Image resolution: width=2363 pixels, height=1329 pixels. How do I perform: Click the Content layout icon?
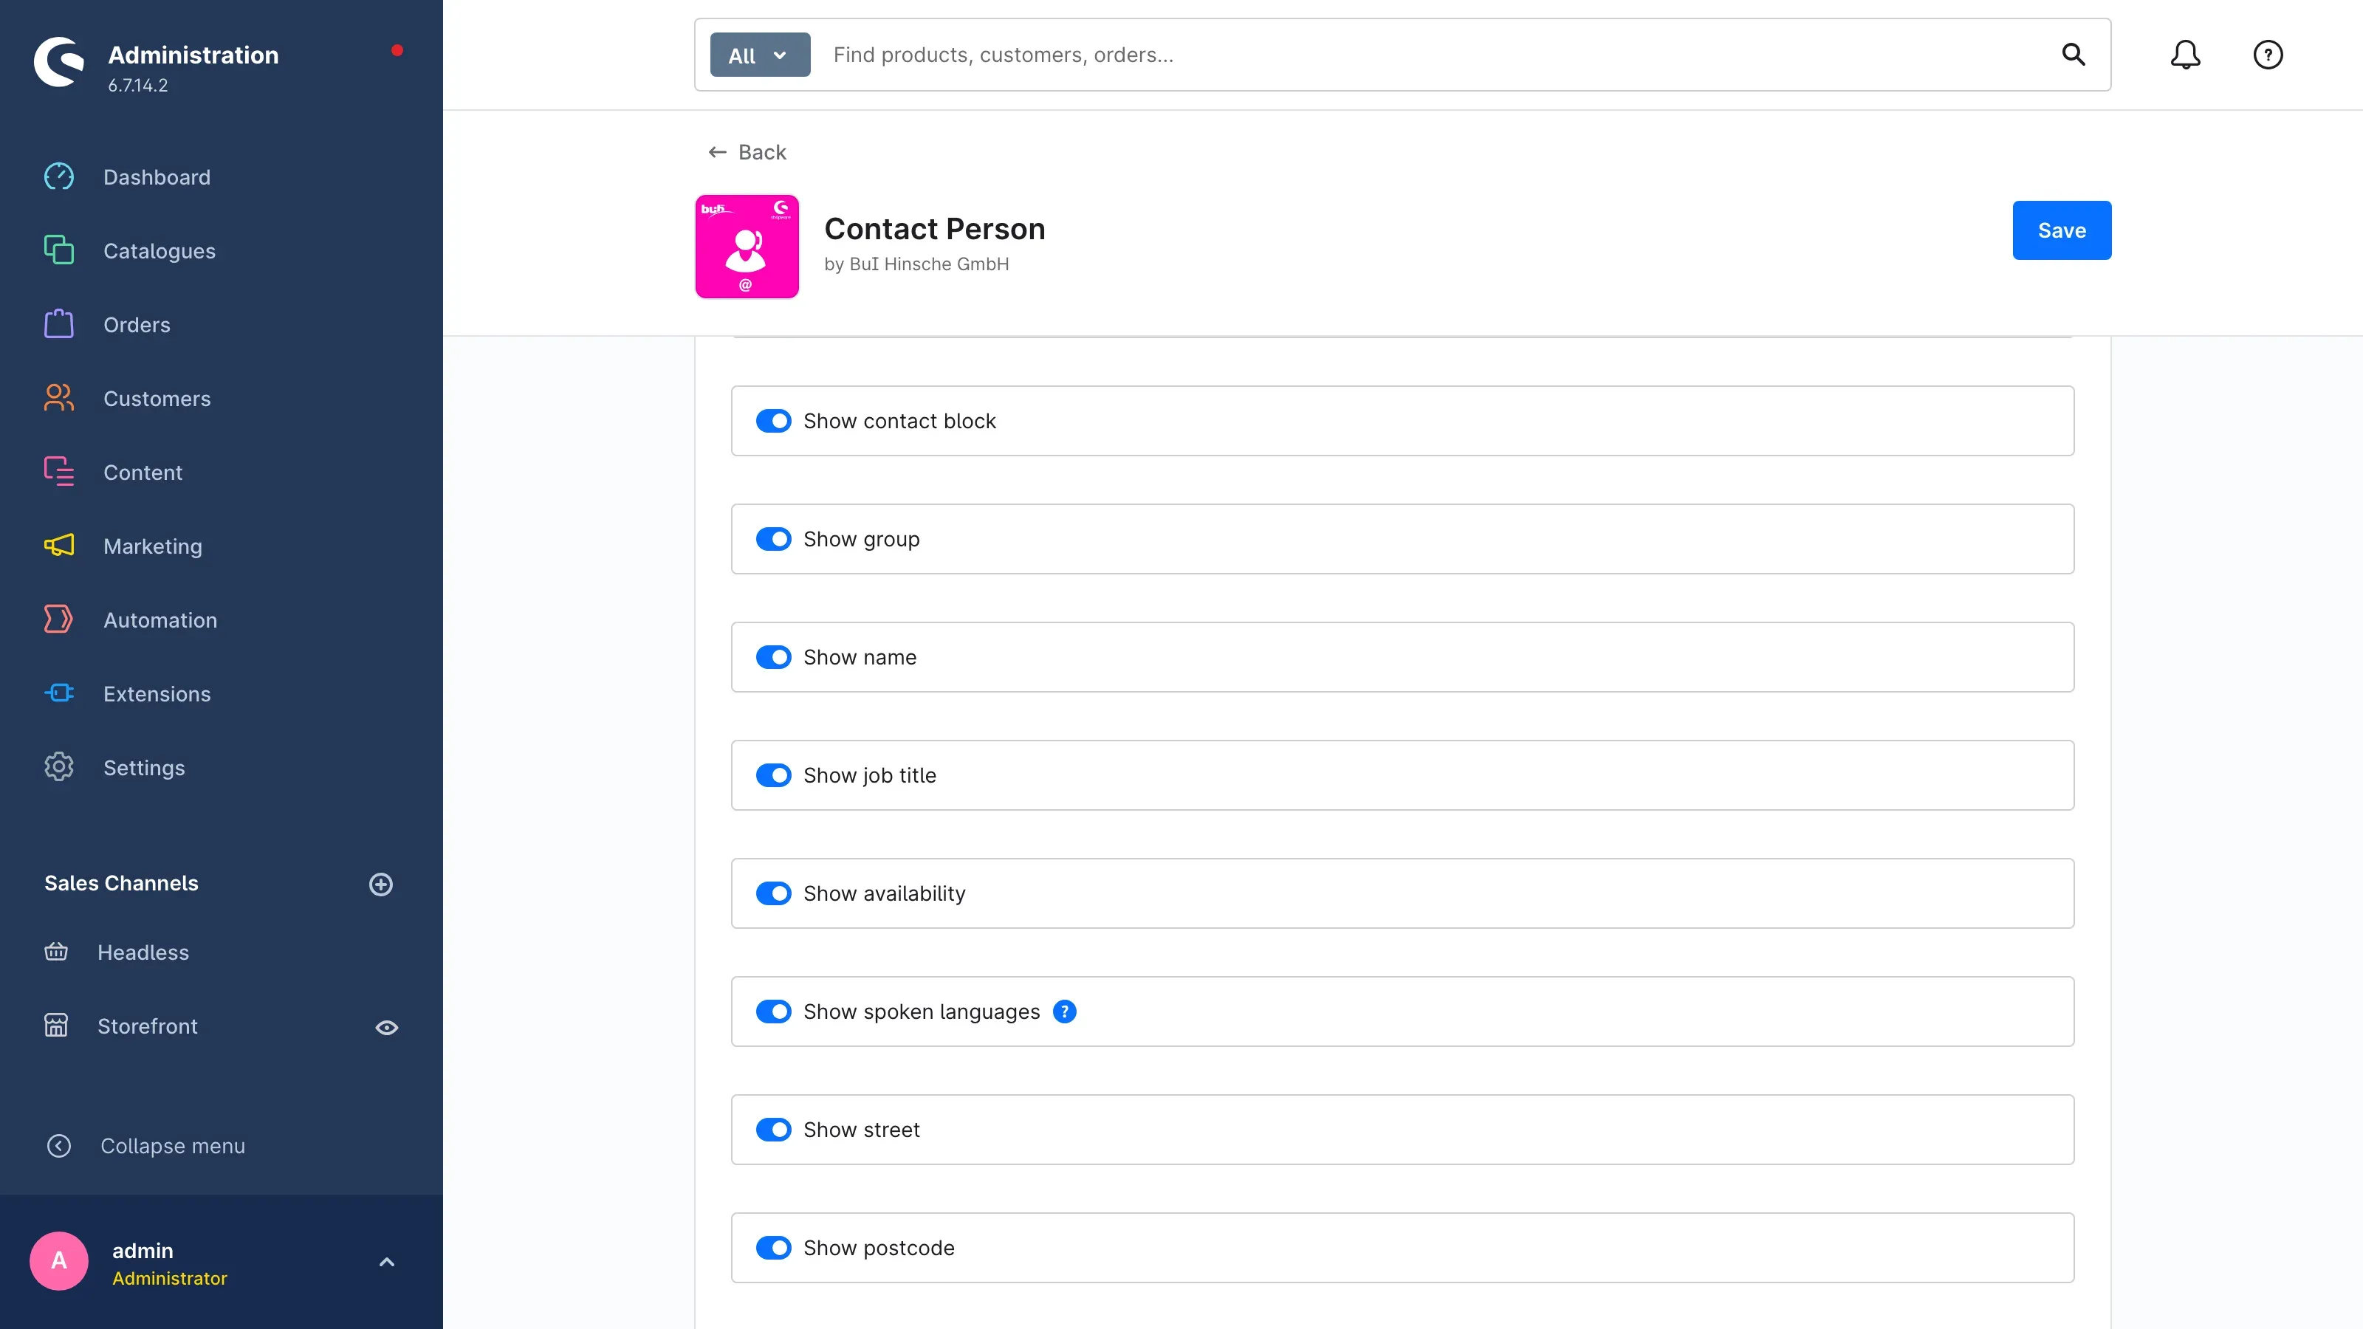point(59,472)
